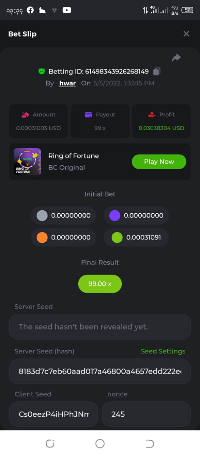Select the purple color bet swatch
The image size is (200, 457).
click(x=115, y=216)
